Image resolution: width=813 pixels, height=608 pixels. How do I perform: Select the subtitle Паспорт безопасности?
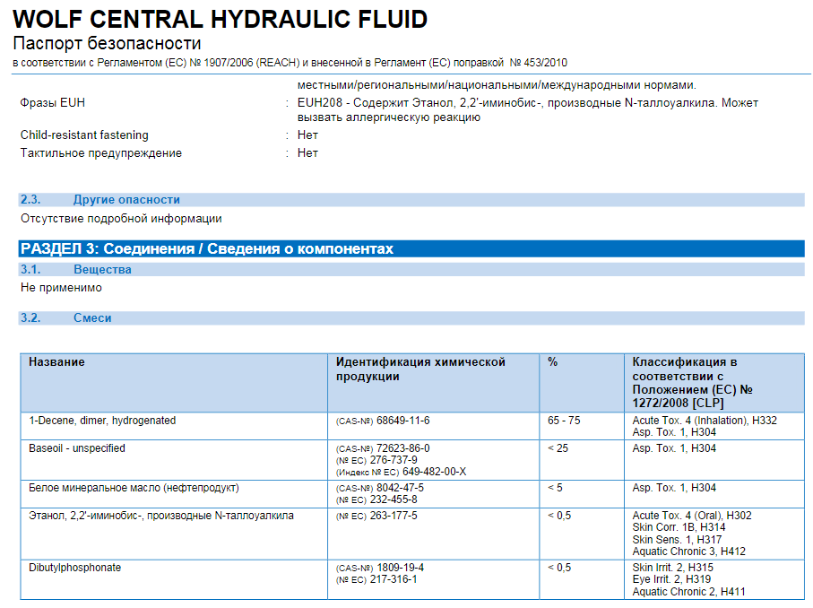tap(107, 43)
